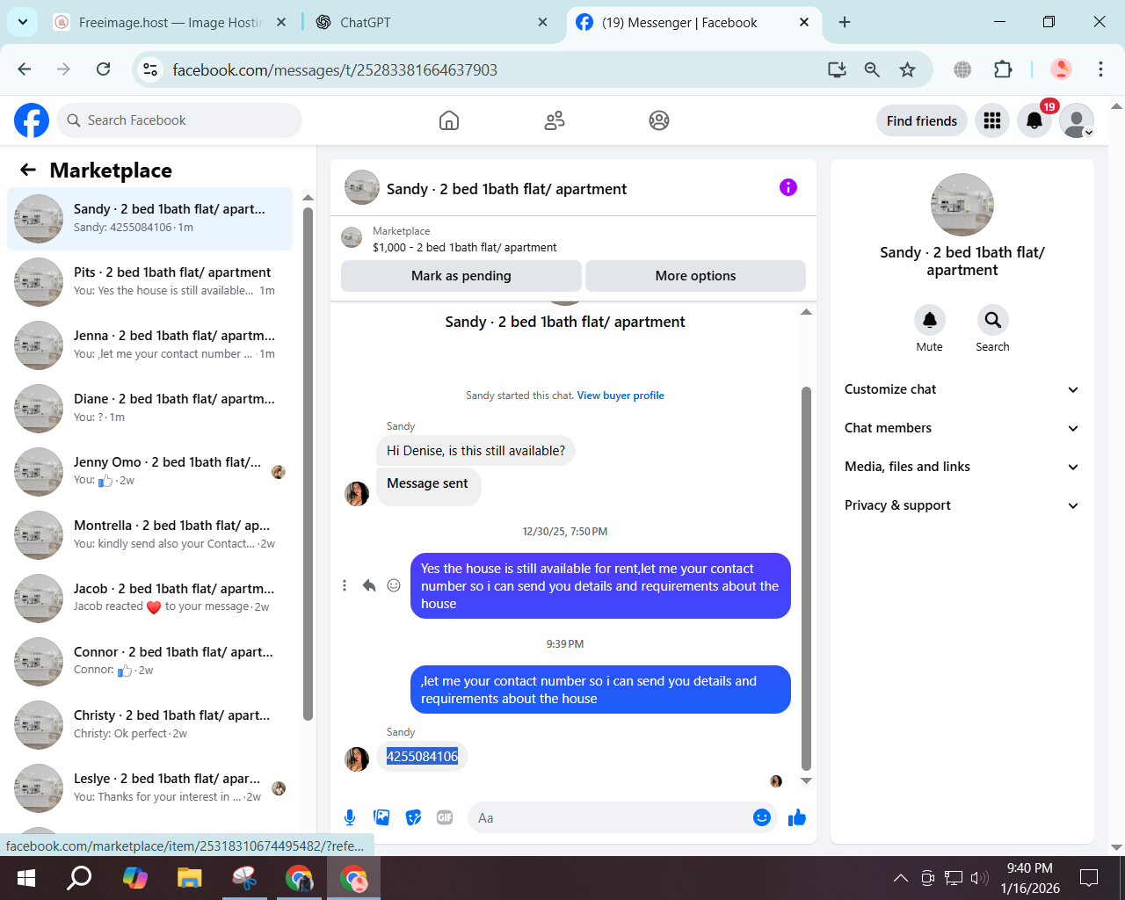Screen dimensions: 1125x900
Task: Click Find friends button
Action: tap(922, 120)
